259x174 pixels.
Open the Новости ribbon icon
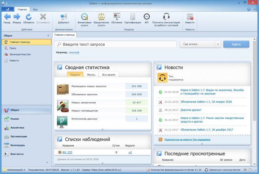(190, 17)
